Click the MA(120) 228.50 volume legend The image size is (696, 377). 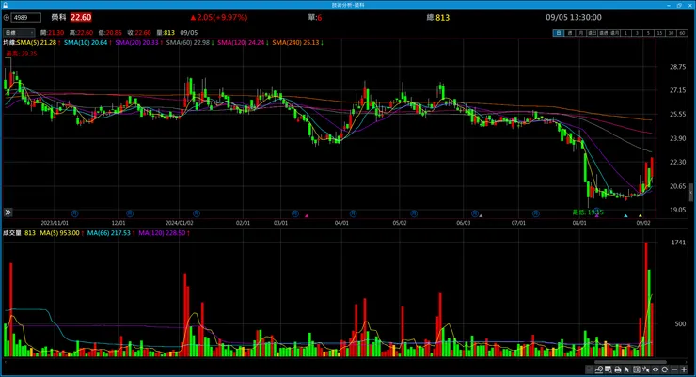tap(162, 233)
